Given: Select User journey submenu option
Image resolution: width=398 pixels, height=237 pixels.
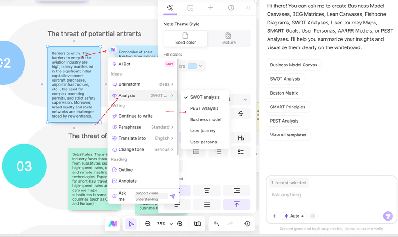Looking at the screenshot, I should coord(205,130).
